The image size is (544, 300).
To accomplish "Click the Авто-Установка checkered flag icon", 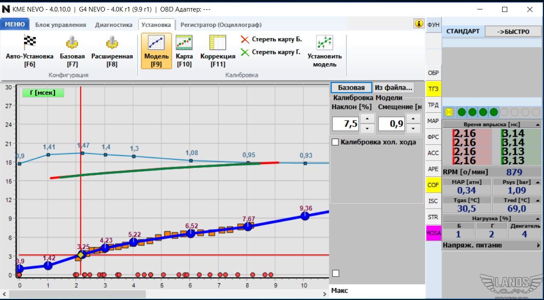I will (x=29, y=42).
